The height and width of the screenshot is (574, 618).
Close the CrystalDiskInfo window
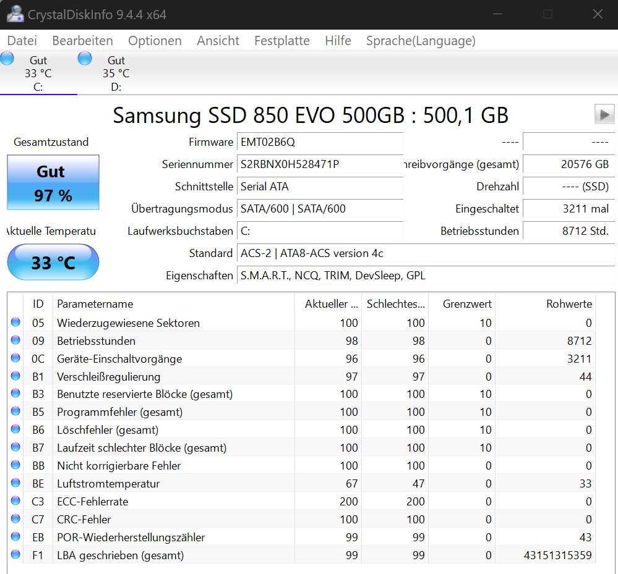click(598, 14)
